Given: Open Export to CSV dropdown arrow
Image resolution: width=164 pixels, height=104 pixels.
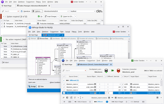Looking at the screenshot, I should click(x=76, y=16).
